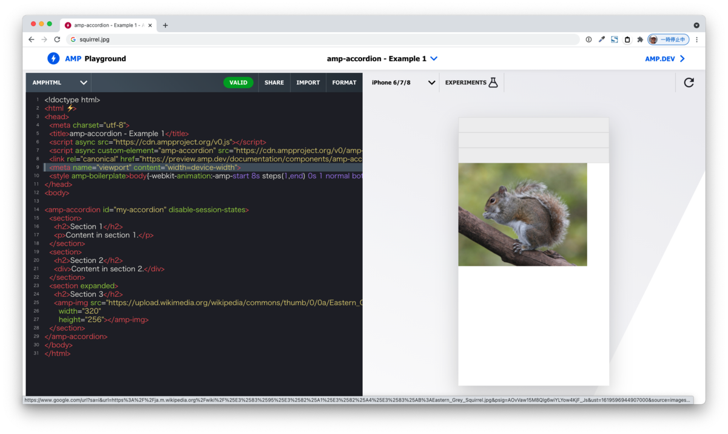The height and width of the screenshot is (434, 728).
Task: Open Experiments via the flask icon
Action: pos(493,83)
